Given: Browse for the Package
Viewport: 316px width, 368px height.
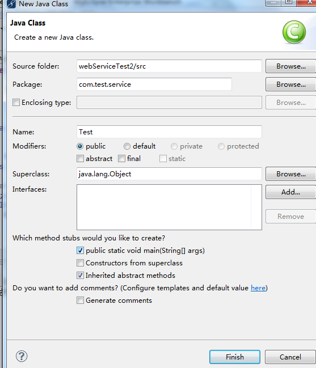Looking at the screenshot, I should click(x=291, y=84).
